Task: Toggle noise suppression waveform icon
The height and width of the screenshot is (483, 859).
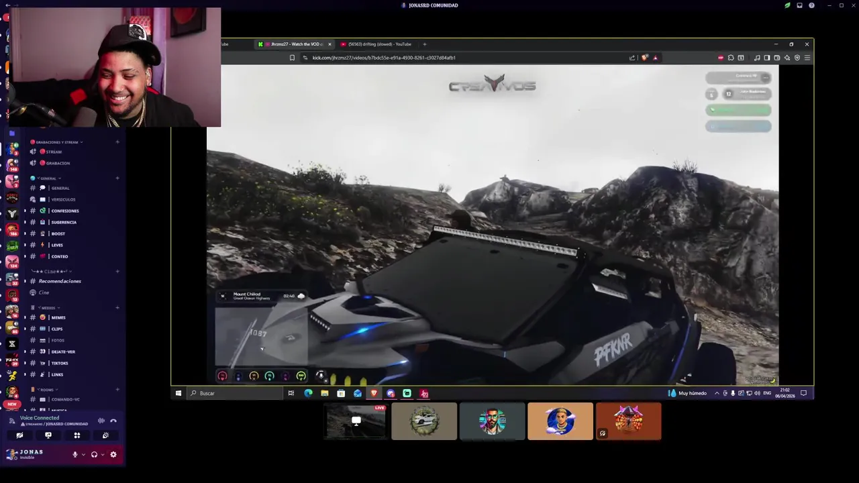Action: [101, 421]
